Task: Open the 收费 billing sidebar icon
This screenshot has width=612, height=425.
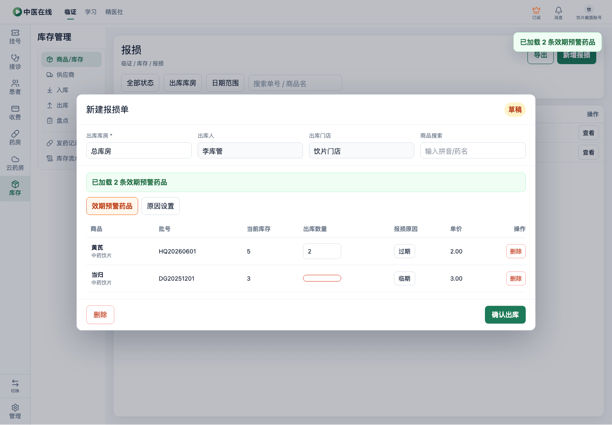Action: (15, 113)
